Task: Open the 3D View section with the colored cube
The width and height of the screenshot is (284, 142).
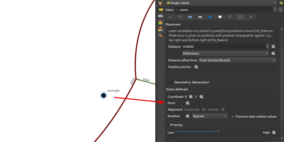Action: (x=160, y=22)
